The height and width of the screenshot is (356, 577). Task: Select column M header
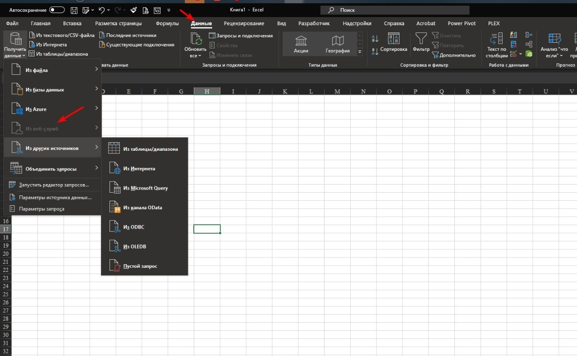pyautogui.click(x=337, y=91)
